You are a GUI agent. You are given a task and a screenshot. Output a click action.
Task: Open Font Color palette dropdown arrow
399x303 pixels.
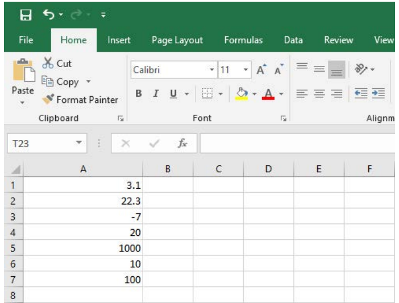[x=281, y=94]
